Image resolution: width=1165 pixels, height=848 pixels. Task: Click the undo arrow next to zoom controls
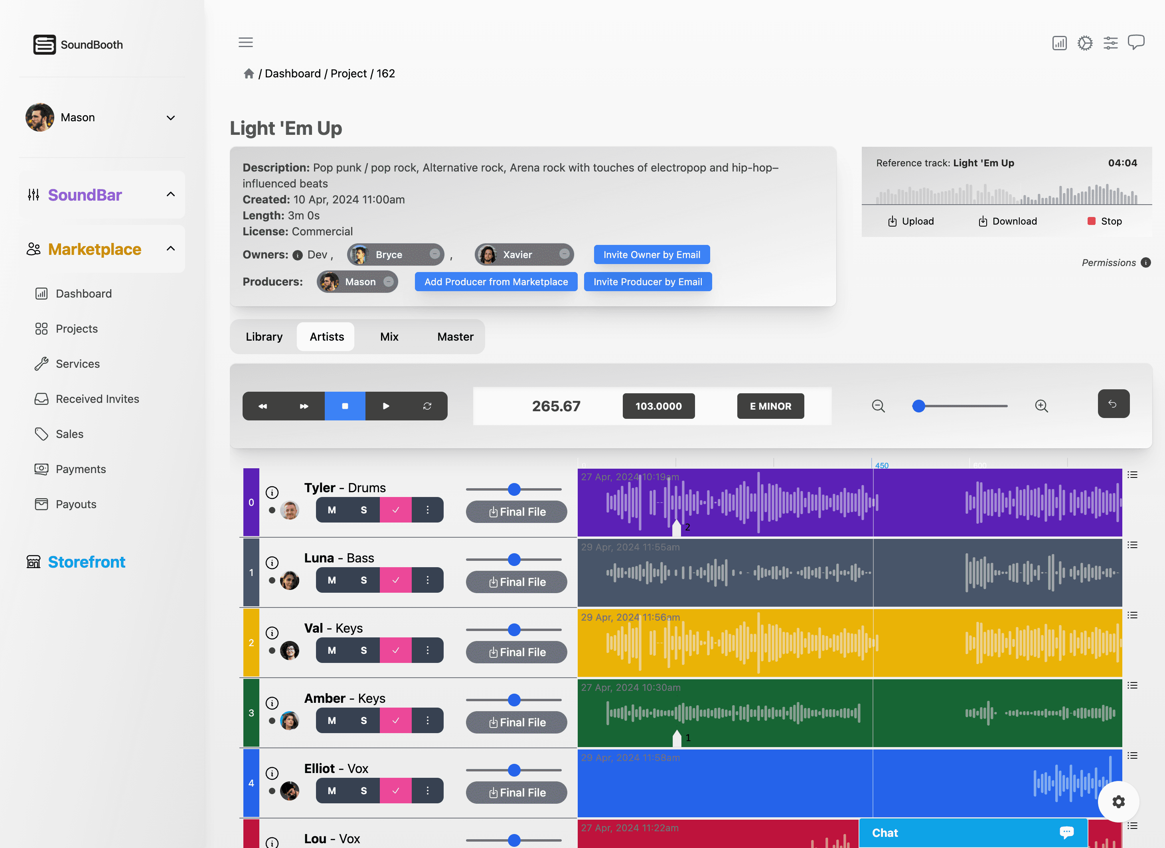pos(1113,404)
